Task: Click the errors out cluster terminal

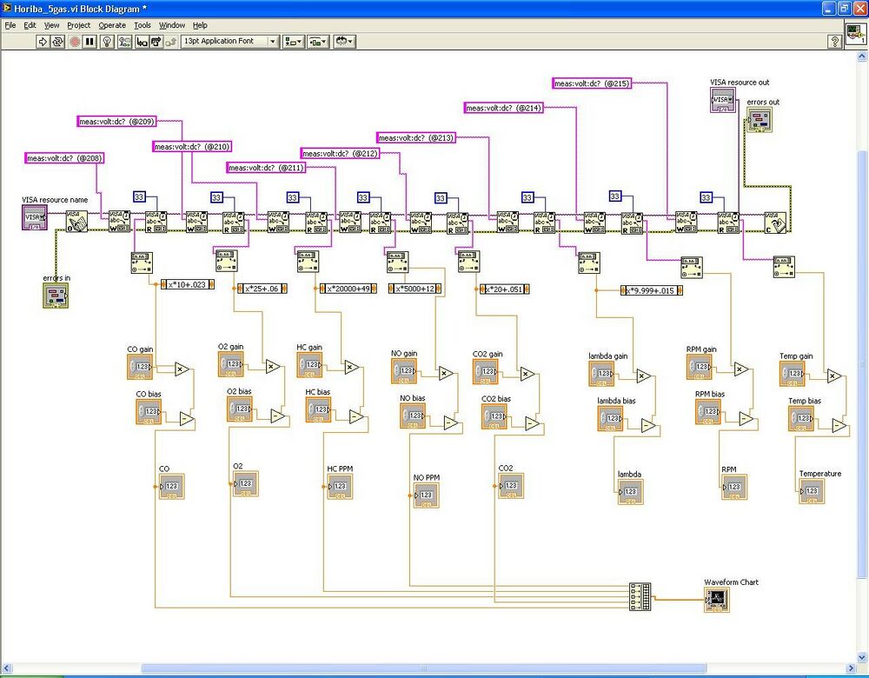Action: point(758,121)
